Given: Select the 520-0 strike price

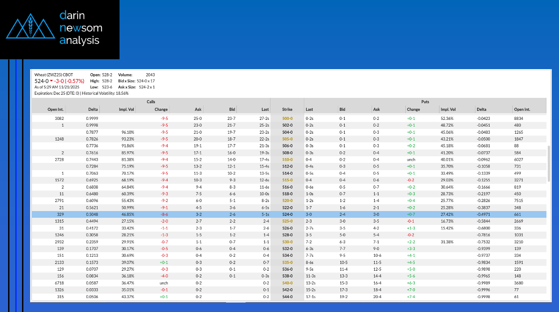Looking at the screenshot, I should point(287,201).
